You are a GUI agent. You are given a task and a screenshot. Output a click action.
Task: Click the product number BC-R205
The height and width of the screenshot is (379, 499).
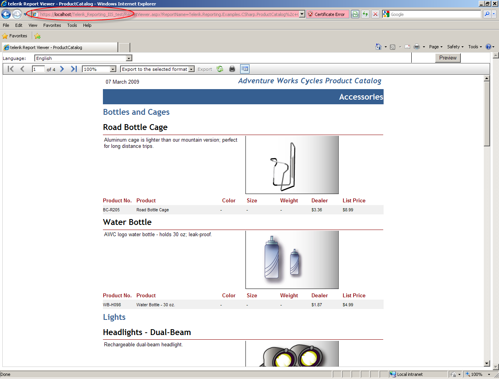[111, 210]
